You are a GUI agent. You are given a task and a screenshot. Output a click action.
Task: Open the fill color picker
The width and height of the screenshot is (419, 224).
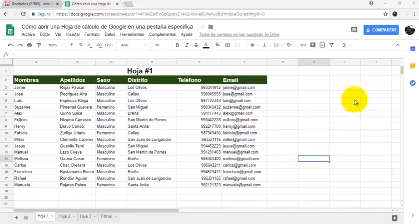(218, 45)
